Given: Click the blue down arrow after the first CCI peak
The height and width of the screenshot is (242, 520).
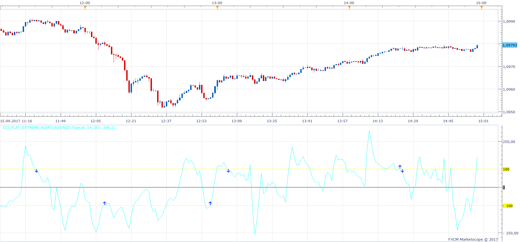Looking at the screenshot, I should click(x=37, y=171).
